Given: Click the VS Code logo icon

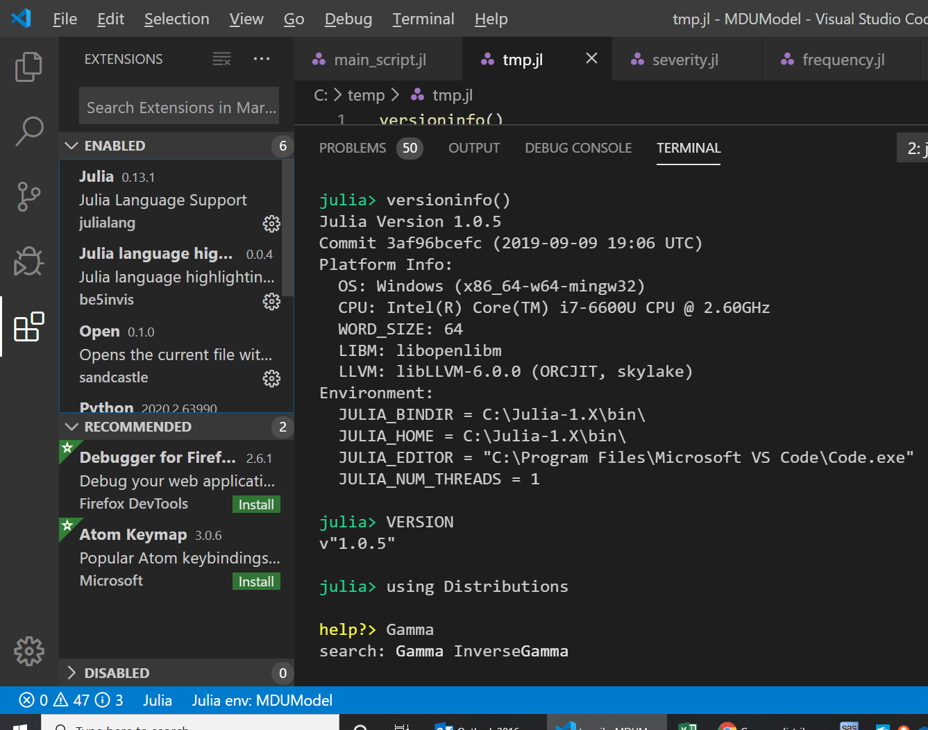Looking at the screenshot, I should [22, 18].
